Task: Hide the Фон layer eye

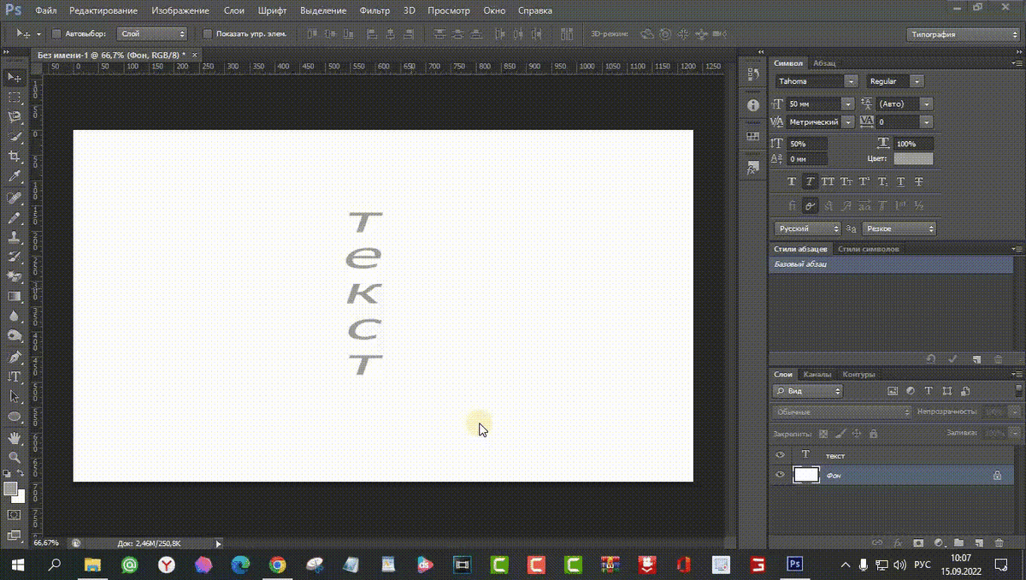Action: click(780, 475)
